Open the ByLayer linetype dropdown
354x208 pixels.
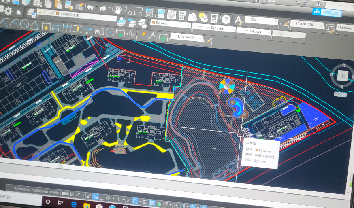[214, 28]
